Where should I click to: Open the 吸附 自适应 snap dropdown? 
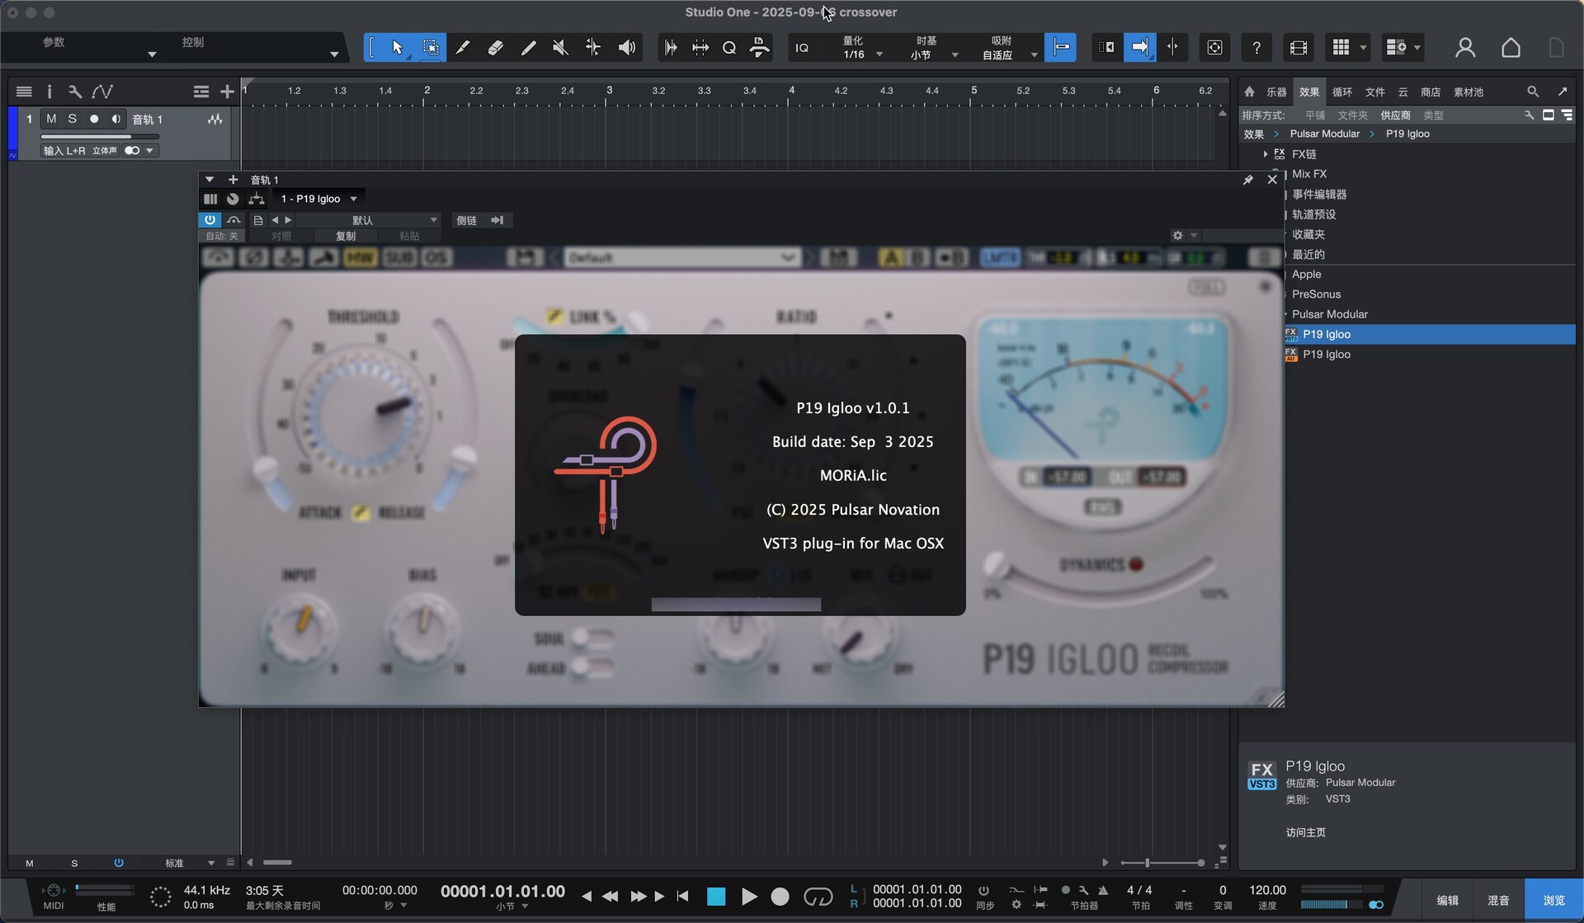(1008, 47)
